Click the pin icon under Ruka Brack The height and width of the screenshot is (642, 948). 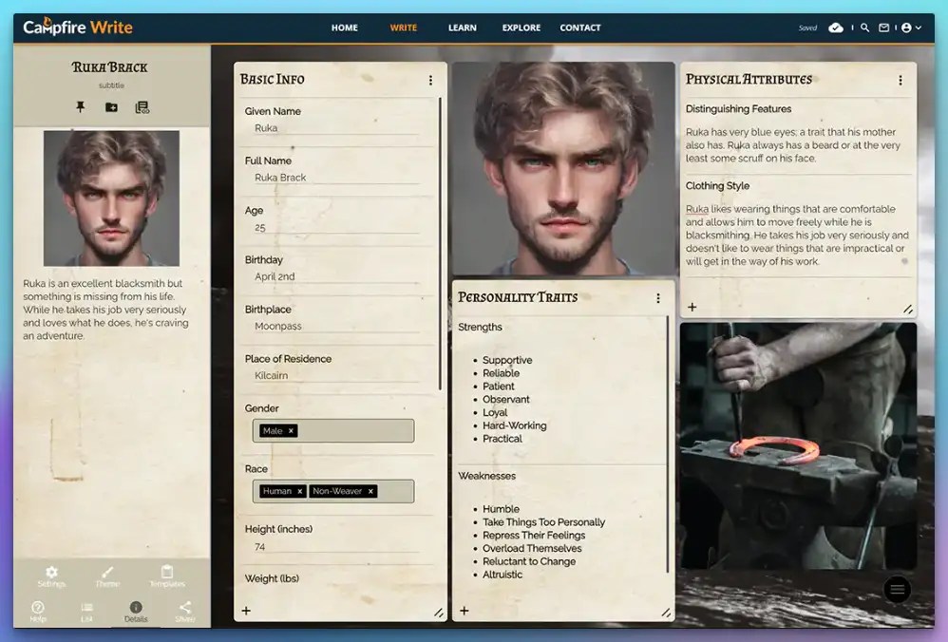click(80, 107)
